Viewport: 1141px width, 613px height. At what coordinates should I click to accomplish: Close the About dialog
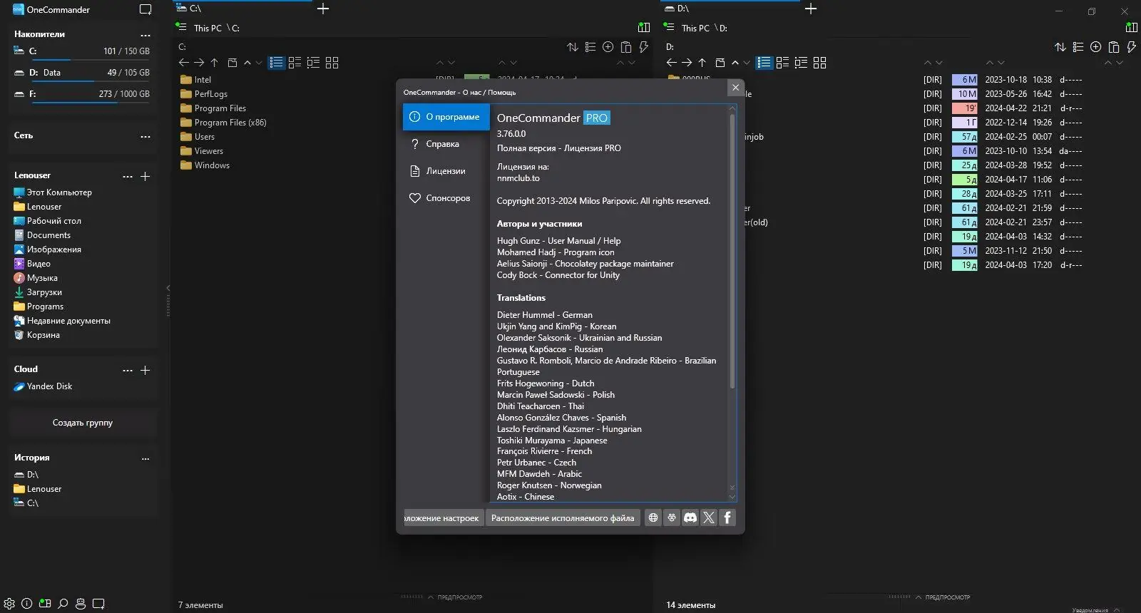point(735,88)
